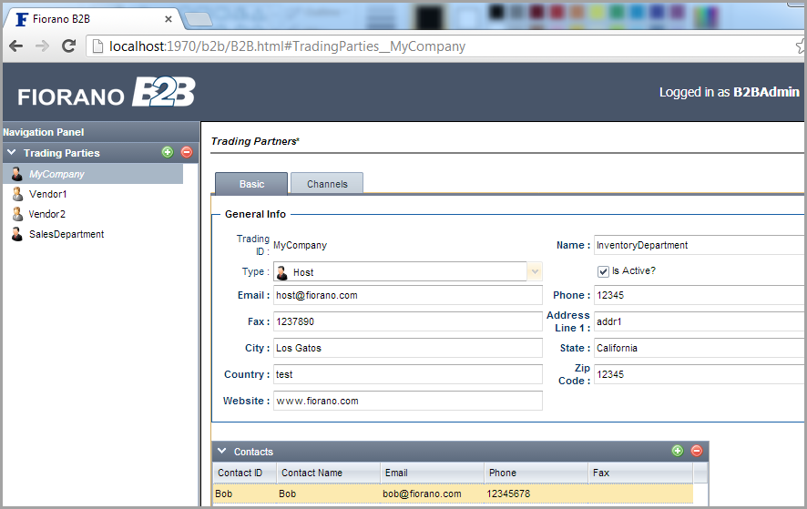Click the Type combo box showing Host
This screenshot has width=807, height=509.
(x=408, y=271)
